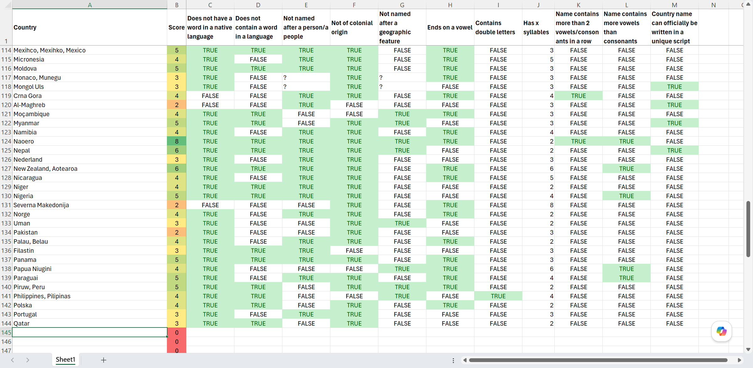Click the three-dot sheet options handle

[x=453, y=360]
